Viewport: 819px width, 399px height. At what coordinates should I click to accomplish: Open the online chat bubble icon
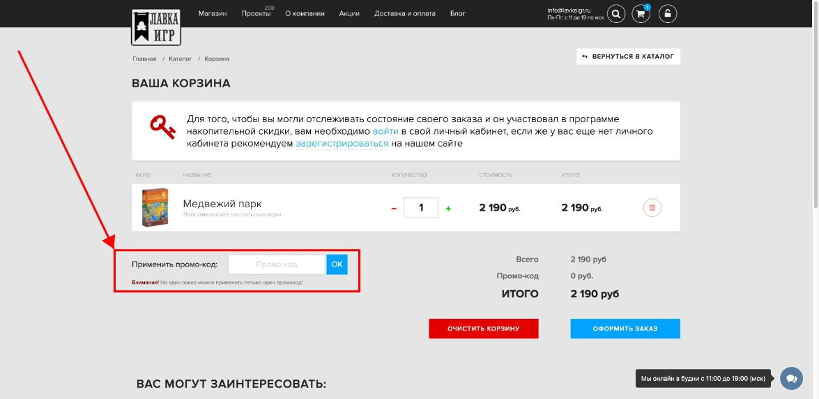790,379
